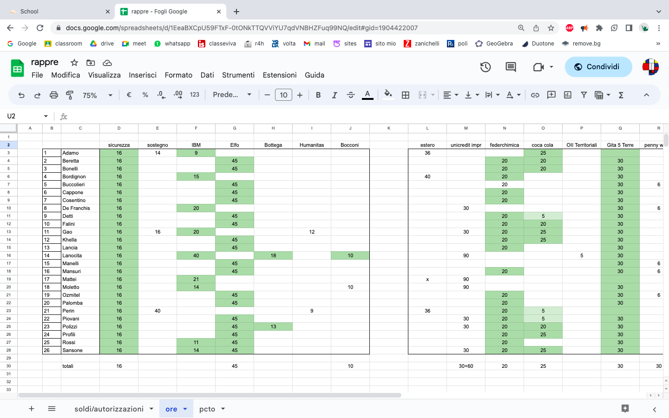This screenshot has width=669, height=418.
Task: Open the Strumenti menu
Action: (x=238, y=75)
